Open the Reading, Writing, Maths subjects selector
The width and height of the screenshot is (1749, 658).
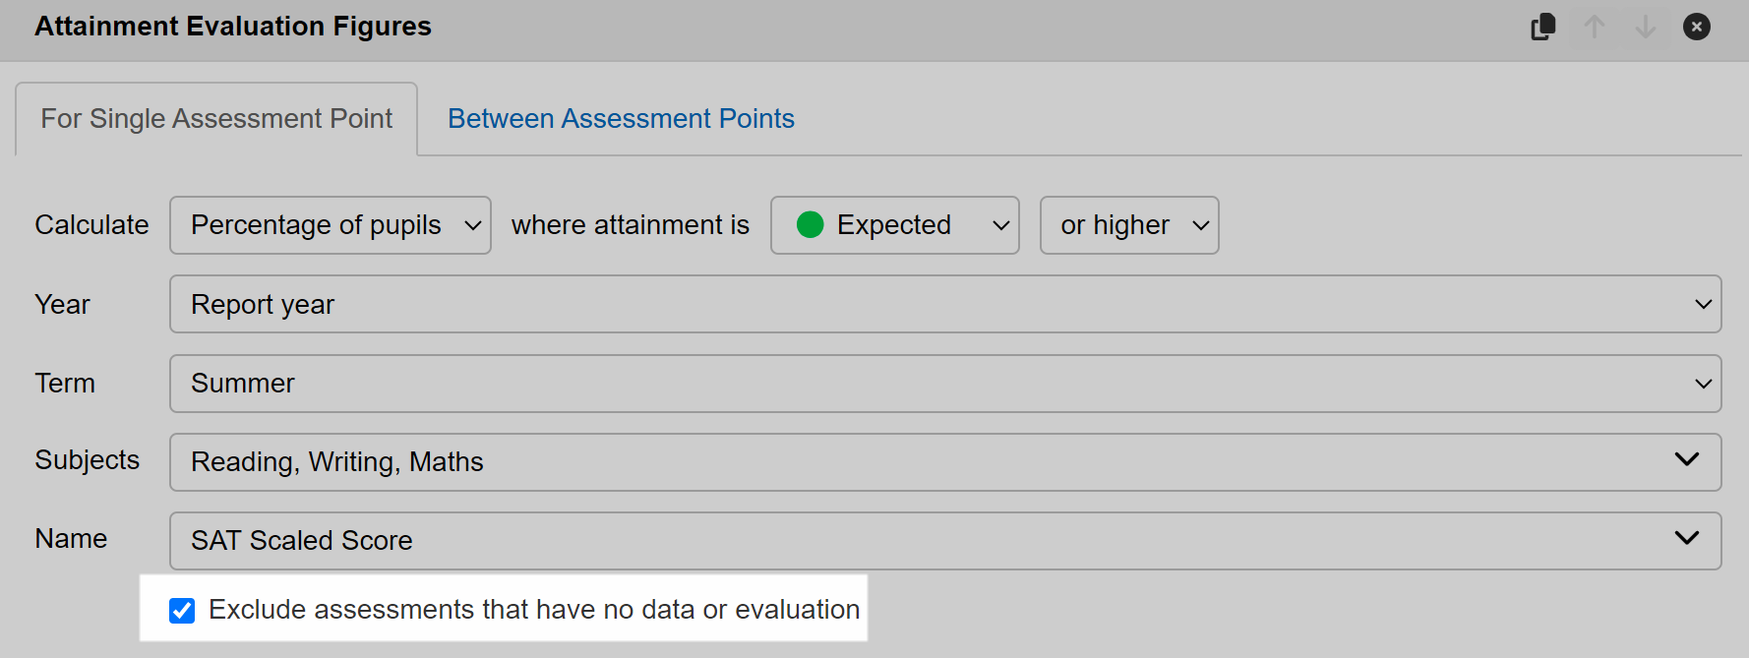pyautogui.click(x=945, y=462)
